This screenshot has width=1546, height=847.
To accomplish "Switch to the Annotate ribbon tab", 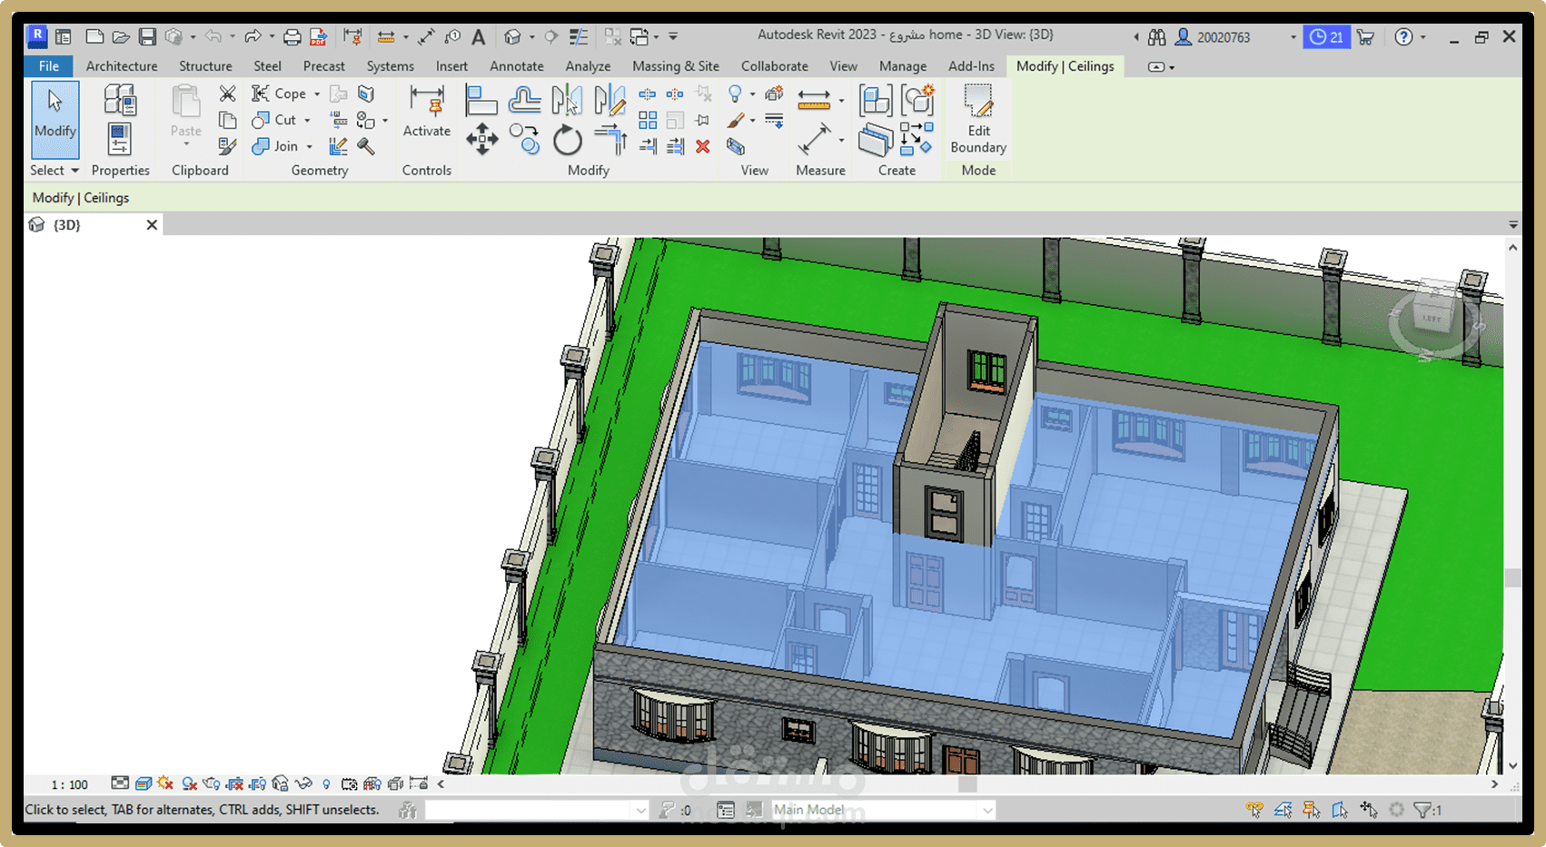I will [517, 66].
